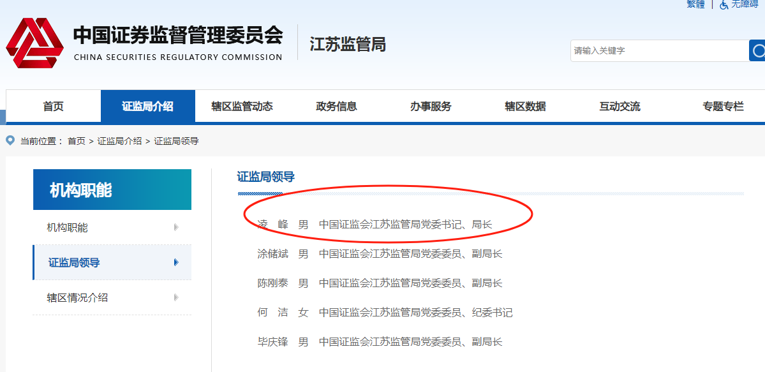Open the 首页 navigation tab

pyautogui.click(x=53, y=107)
